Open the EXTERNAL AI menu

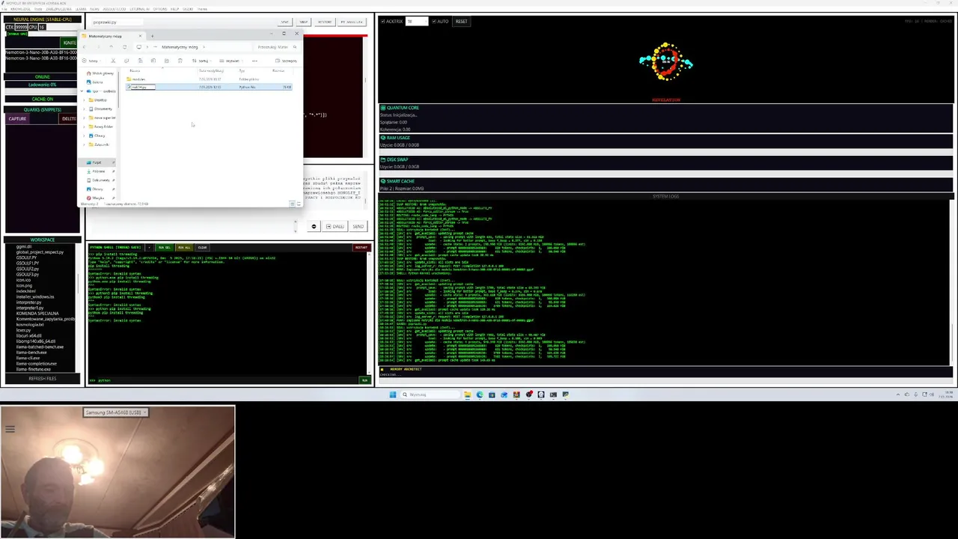coord(139,9)
